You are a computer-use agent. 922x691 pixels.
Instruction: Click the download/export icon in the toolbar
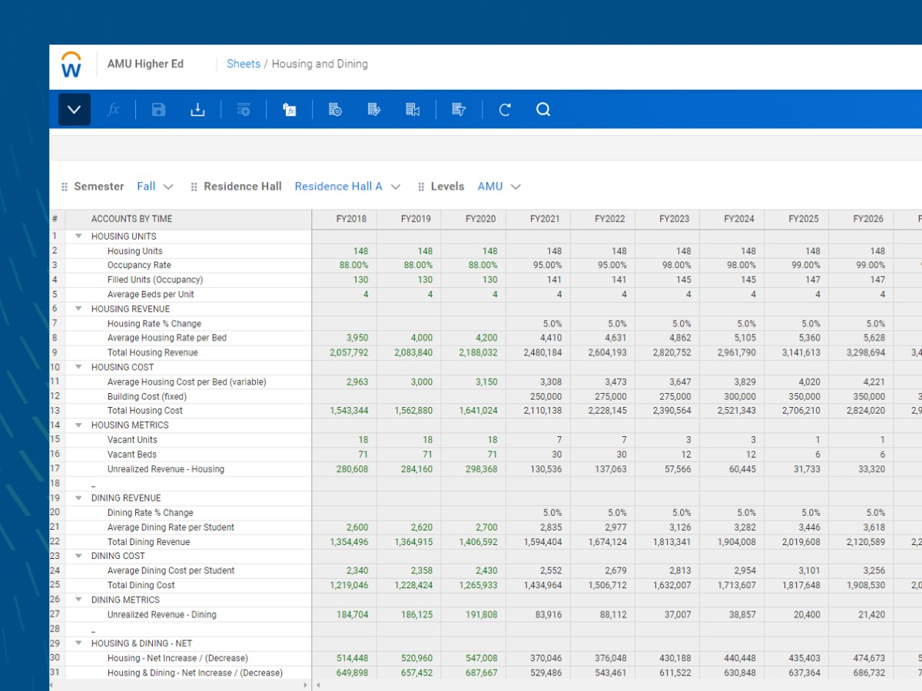pos(197,109)
